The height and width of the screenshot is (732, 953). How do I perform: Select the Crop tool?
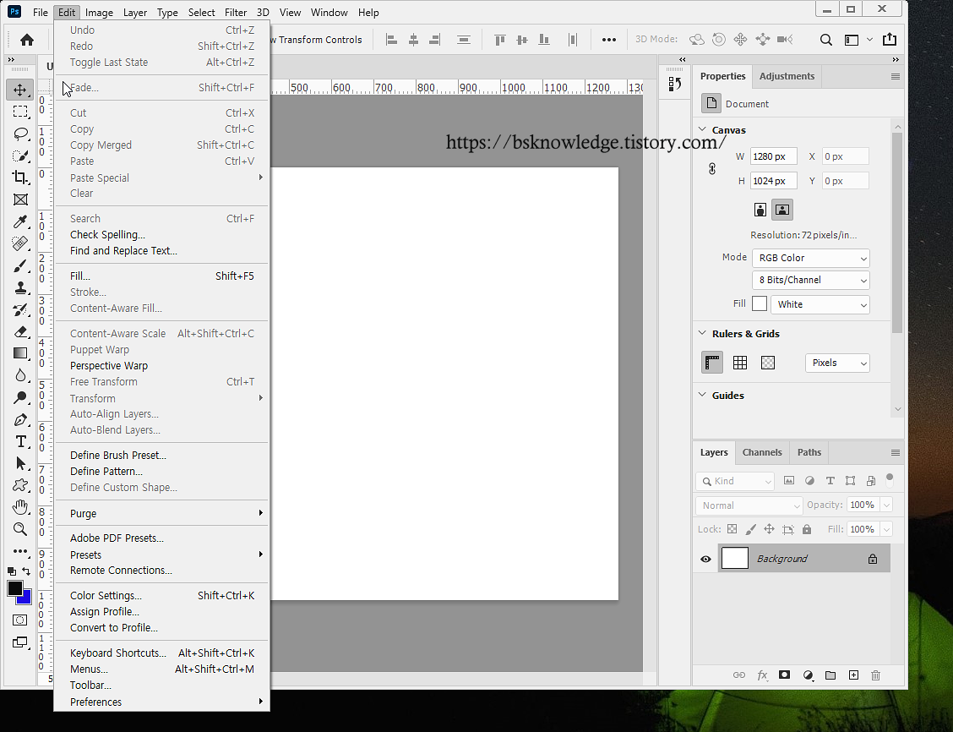[20, 178]
